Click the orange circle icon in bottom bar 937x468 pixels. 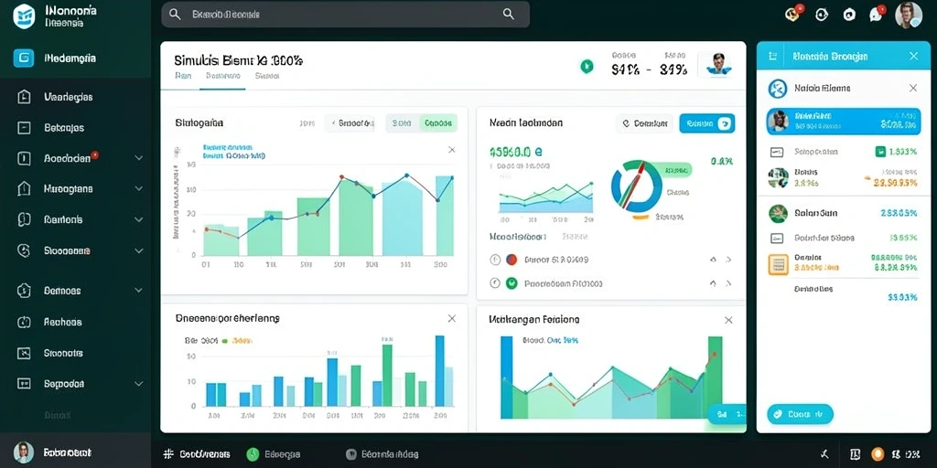click(x=878, y=453)
